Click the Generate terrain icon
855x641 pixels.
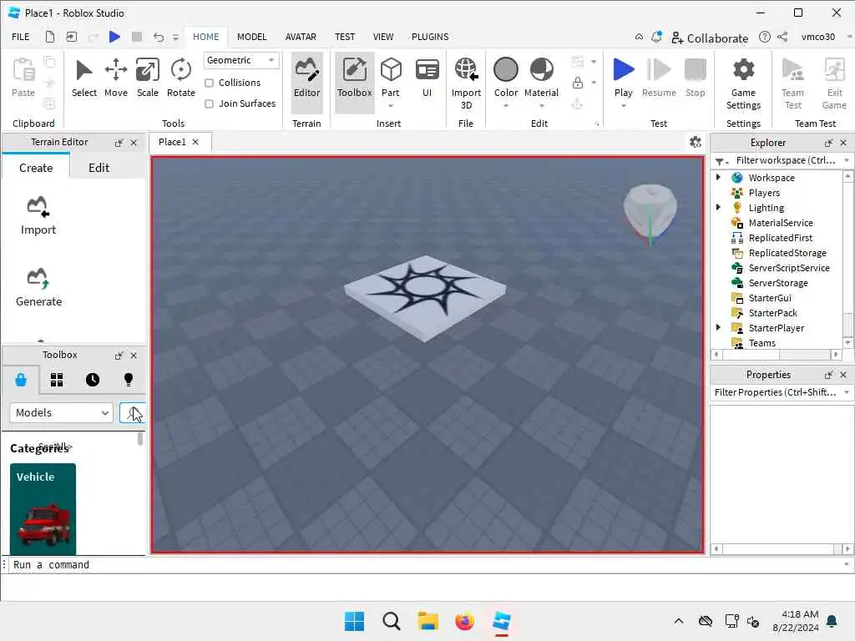point(38,287)
